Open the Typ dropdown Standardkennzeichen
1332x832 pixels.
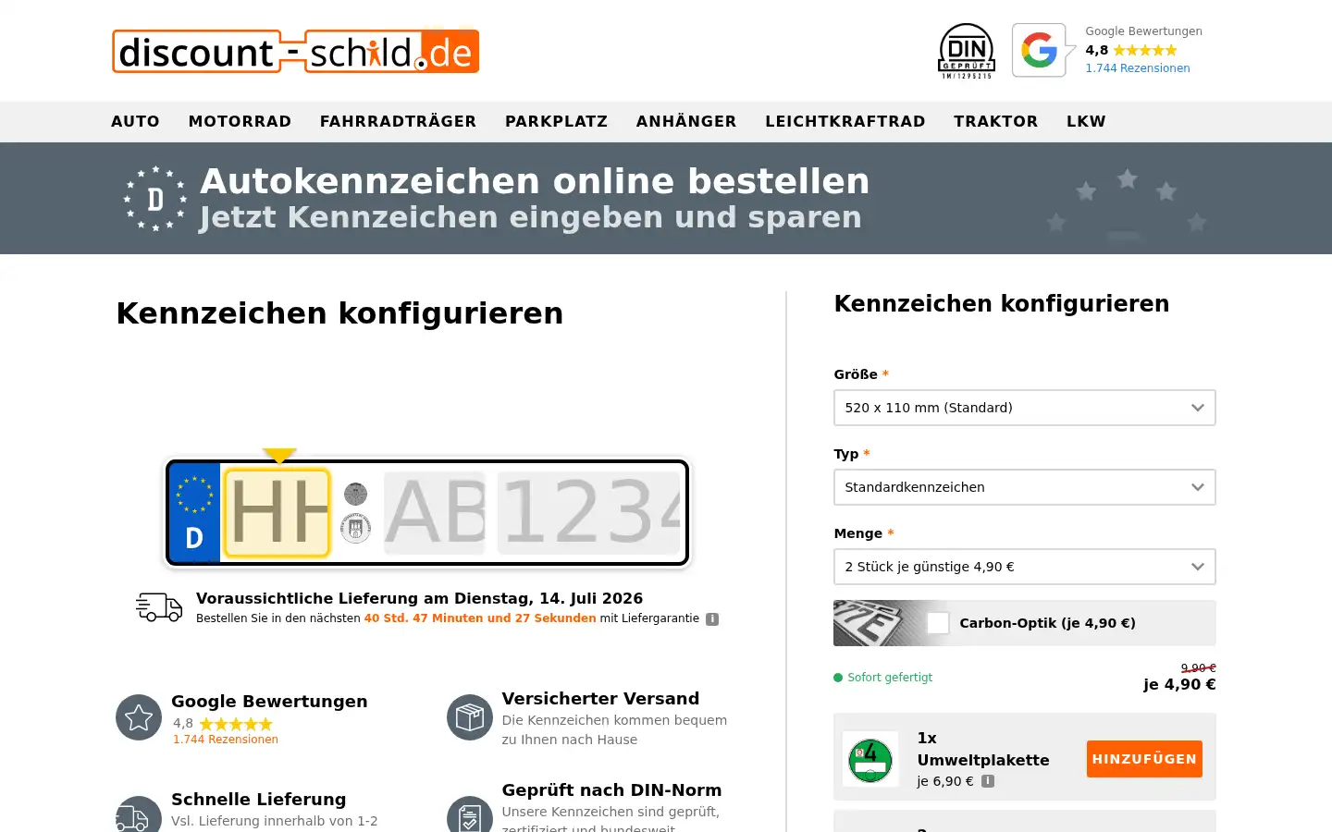(x=1025, y=487)
